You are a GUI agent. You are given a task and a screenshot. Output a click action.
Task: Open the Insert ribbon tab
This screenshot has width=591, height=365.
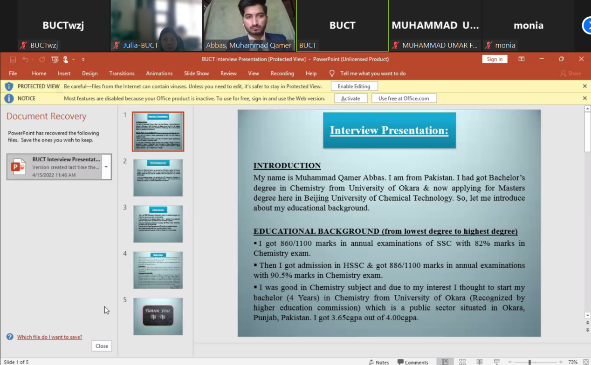[x=64, y=74]
